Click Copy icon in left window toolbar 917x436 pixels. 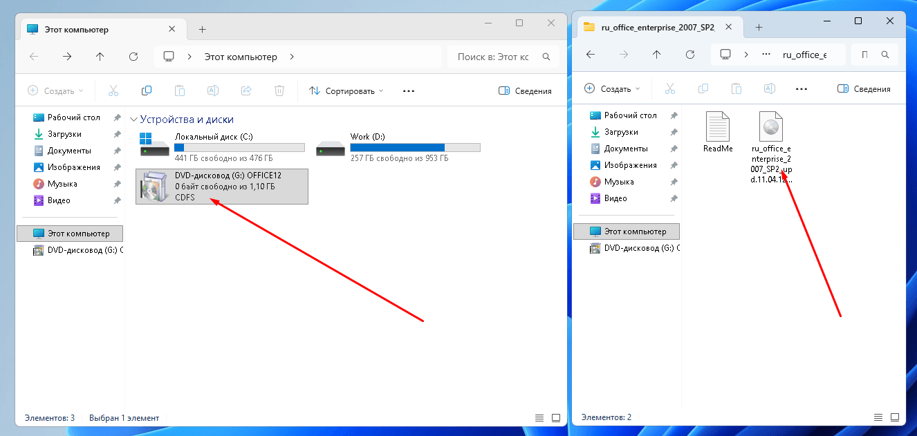(x=147, y=91)
